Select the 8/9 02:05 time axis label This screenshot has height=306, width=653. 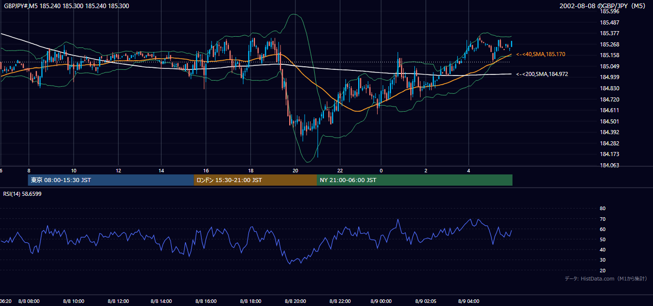coord(426,301)
